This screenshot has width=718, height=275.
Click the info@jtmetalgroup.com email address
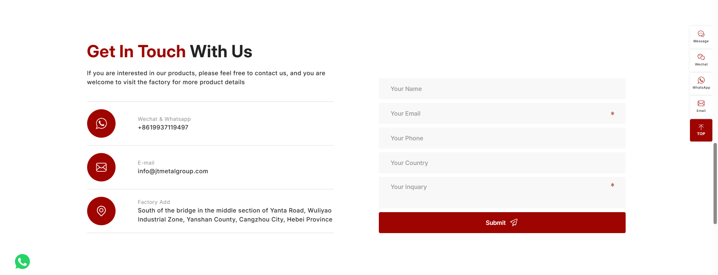tap(173, 171)
